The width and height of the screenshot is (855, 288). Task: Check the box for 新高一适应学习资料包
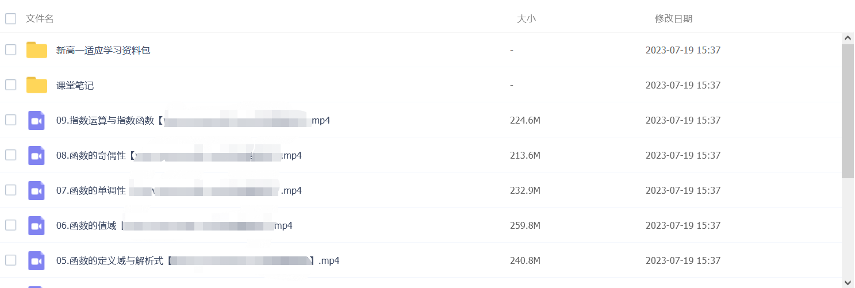click(x=10, y=50)
